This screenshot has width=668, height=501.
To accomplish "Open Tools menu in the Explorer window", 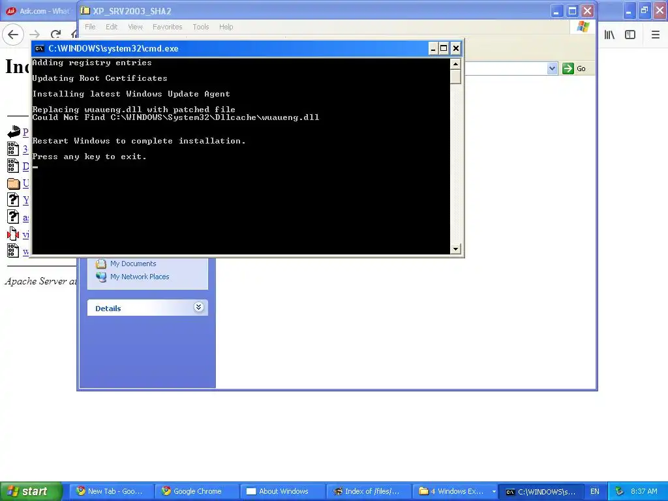I will tap(201, 27).
